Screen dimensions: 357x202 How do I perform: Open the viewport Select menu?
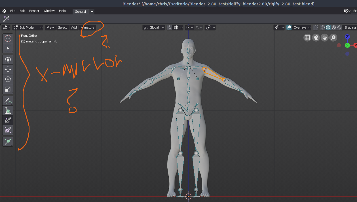(x=62, y=27)
